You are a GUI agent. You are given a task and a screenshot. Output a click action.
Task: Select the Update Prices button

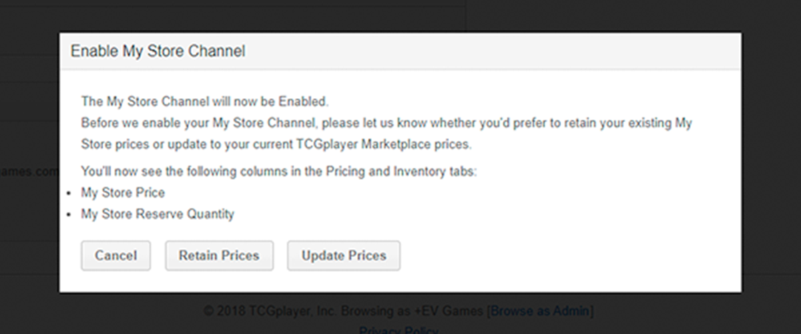pyautogui.click(x=344, y=256)
